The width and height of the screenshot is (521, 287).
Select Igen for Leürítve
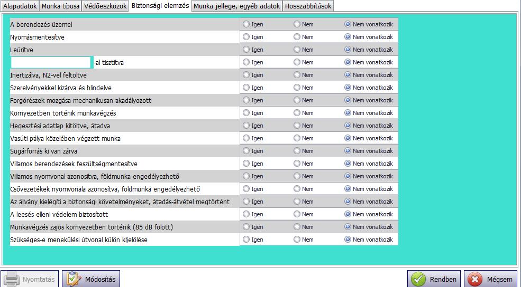(x=253, y=50)
